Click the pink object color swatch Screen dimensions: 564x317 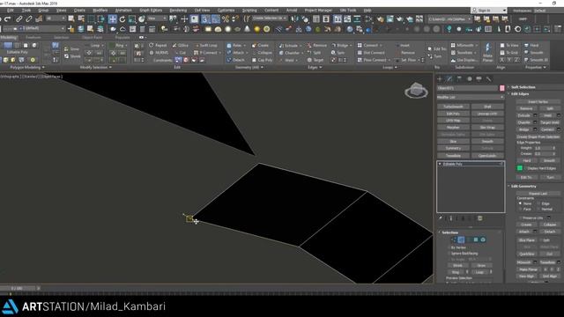tap(501, 88)
